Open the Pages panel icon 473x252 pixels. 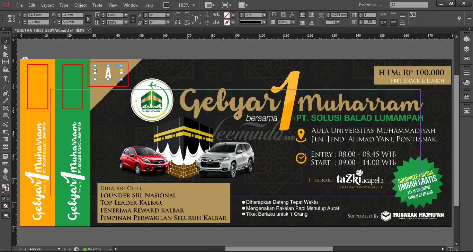(x=466, y=40)
